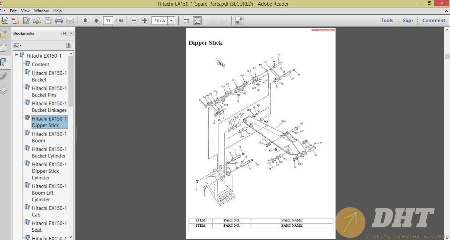The height and width of the screenshot is (240, 450).
Task: Open the zoom level dropdown arrow
Action: [x=171, y=21]
